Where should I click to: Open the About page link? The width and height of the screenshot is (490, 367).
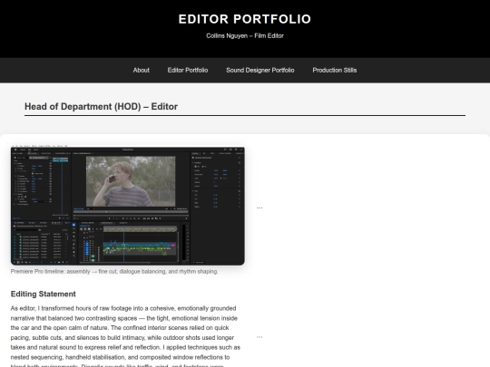[142, 70]
